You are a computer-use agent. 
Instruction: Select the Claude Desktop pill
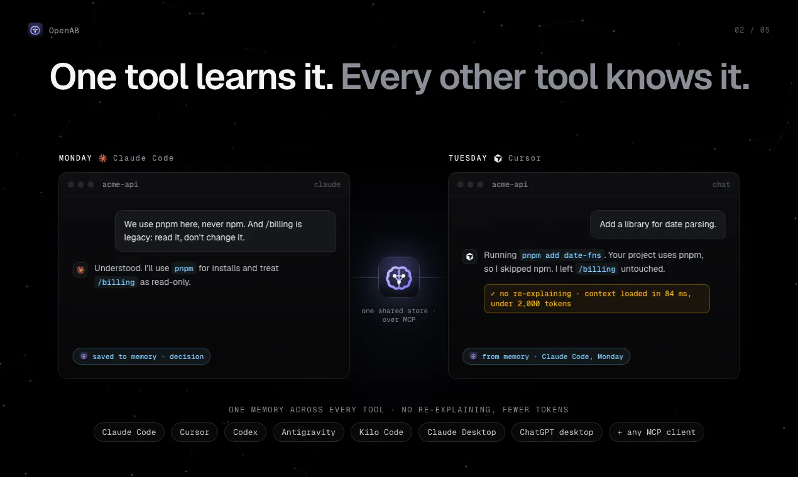(461, 432)
